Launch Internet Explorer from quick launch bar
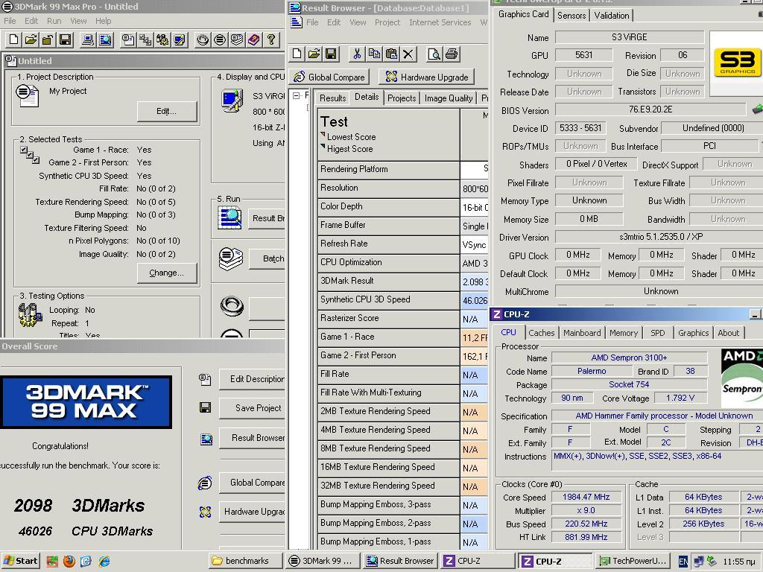The width and height of the screenshot is (763, 572). coord(104,562)
